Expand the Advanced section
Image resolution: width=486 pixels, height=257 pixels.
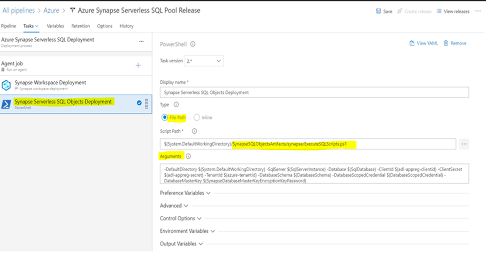point(174,206)
